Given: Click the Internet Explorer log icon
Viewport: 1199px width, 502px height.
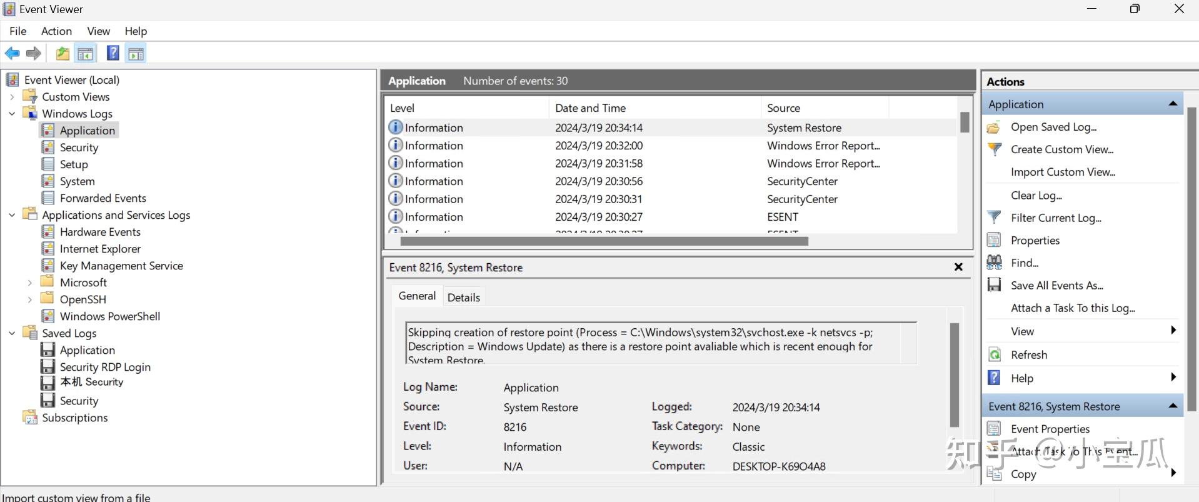Looking at the screenshot, I should click(48, 248).
